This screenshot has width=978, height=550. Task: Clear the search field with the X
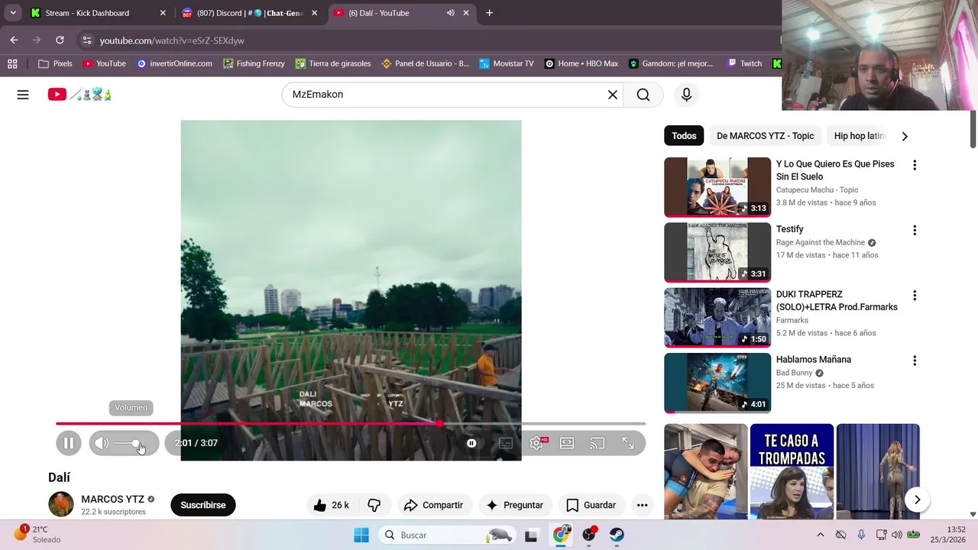(613, 95)
